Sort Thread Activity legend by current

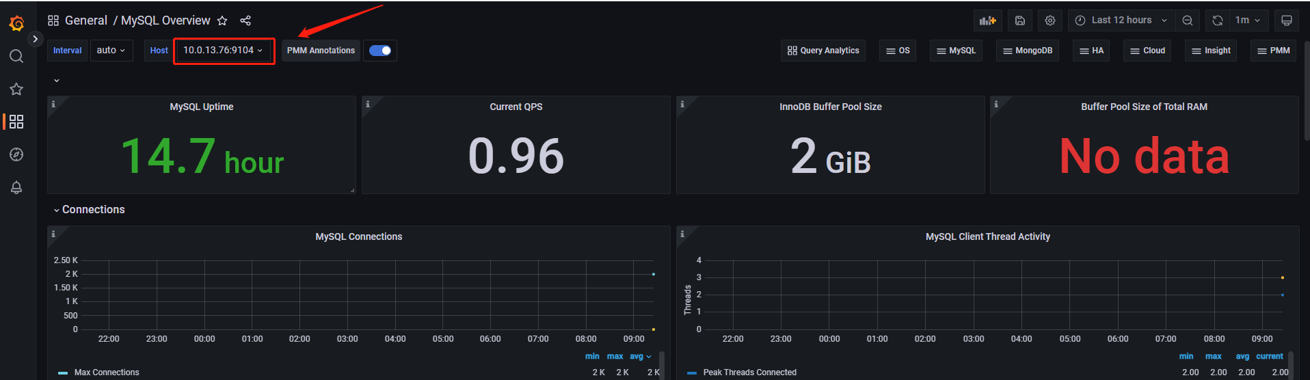(1270, 356)
